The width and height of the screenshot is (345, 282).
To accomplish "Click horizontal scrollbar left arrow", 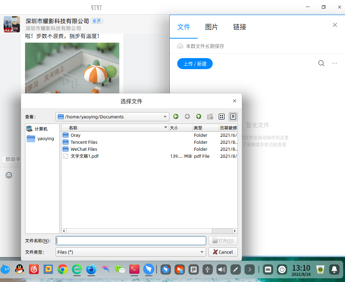I will point(64,231).
